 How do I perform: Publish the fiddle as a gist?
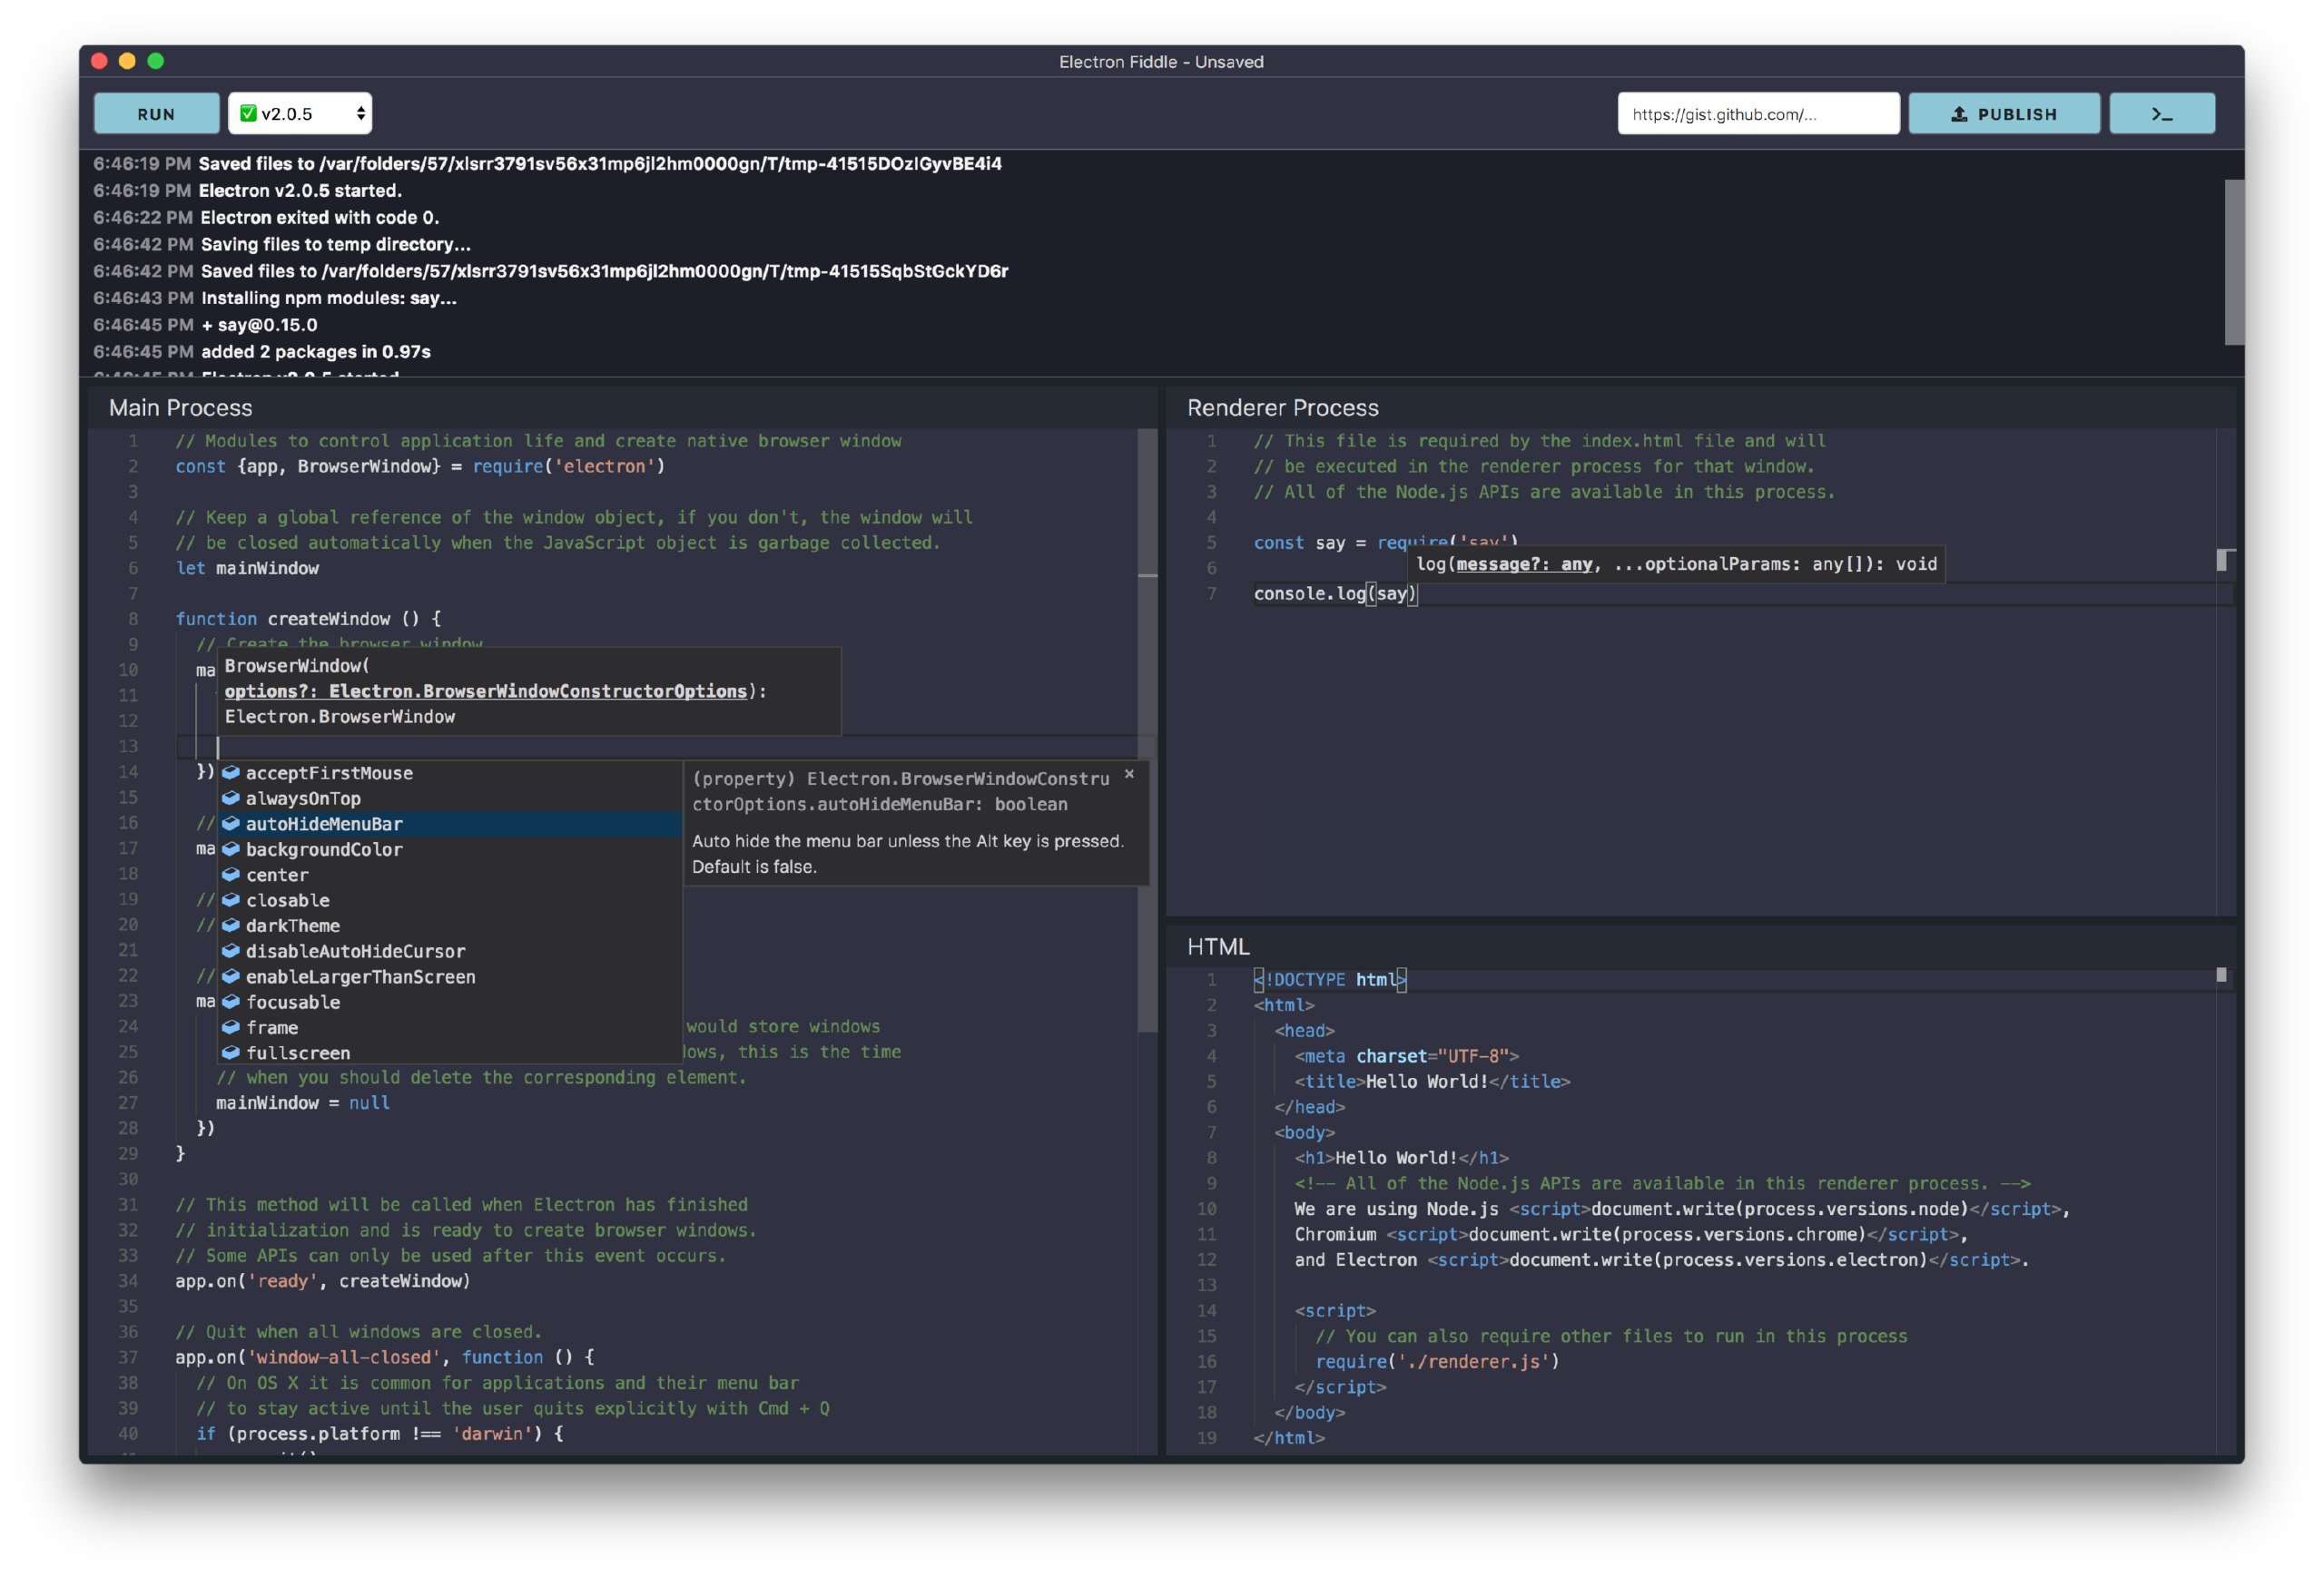[x=2004, y=114]
